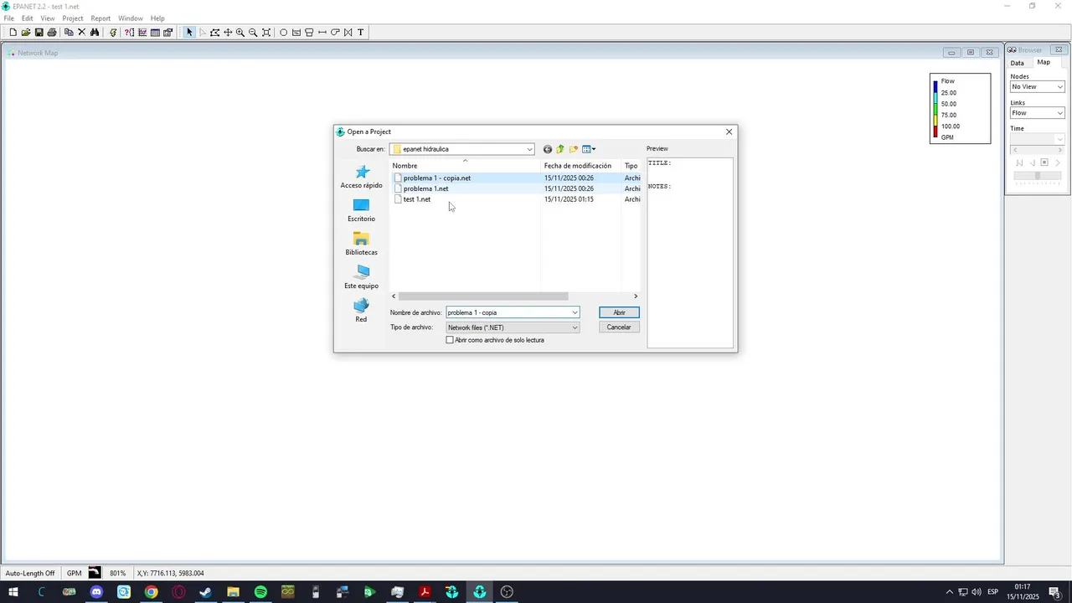The image size is (1072, 603).
Task: Switch to the Data tab in Browser
Action: pyautogui.click(x=1017, y=63)
